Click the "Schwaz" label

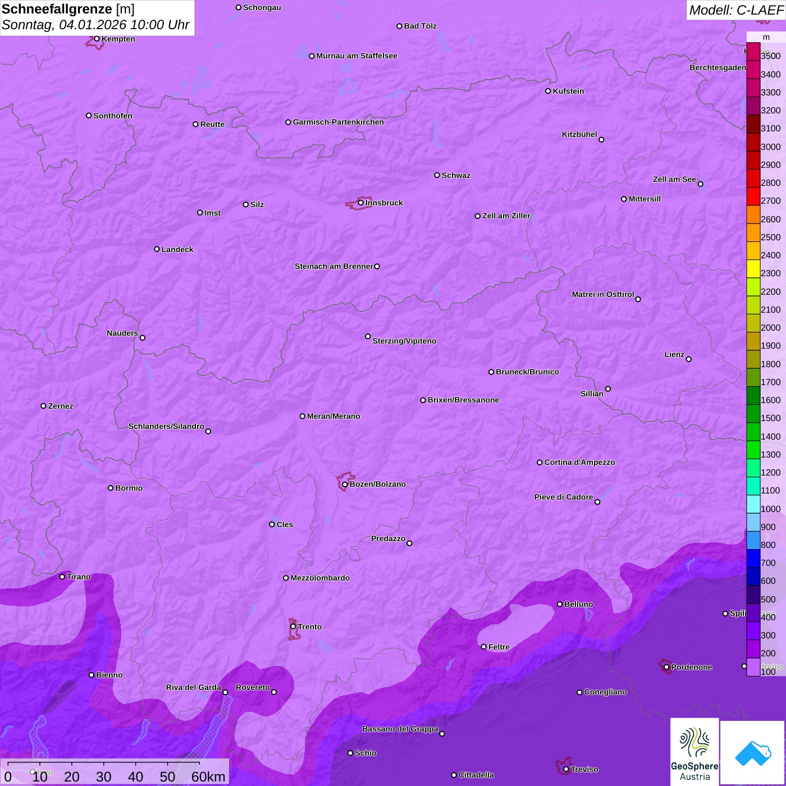[x=456, y=175]
